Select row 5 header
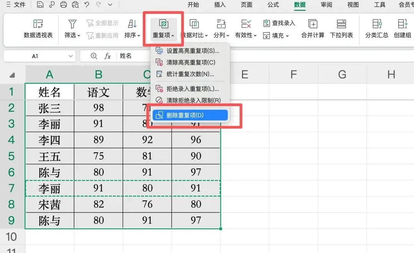Image resolution: width=414 pixels, height=253 pixels. pos(11,156)
